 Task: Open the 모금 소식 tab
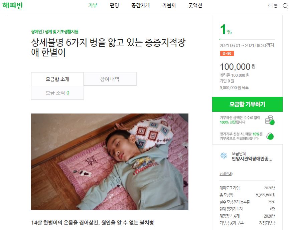[x=57, y=93]
